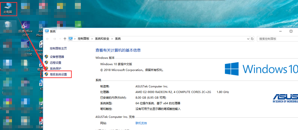Click the text Windows 10 家庭中文版

pyautogui.click(x=116, y=64)
